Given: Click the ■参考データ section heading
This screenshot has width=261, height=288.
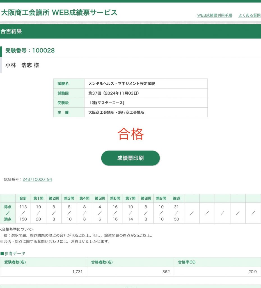Looking at the screenshot, I should [13, 254].
